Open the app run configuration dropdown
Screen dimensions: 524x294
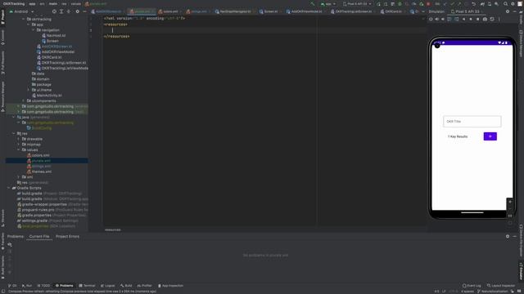328,4
